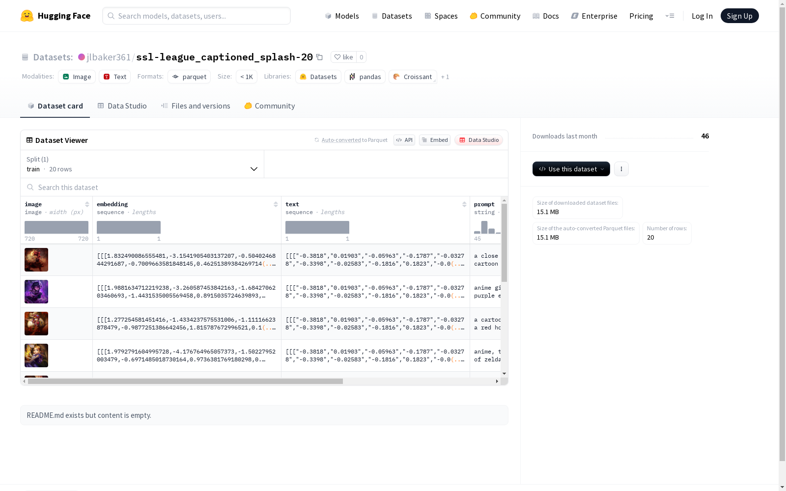
Task: Sort the image column
Action: 87,204
